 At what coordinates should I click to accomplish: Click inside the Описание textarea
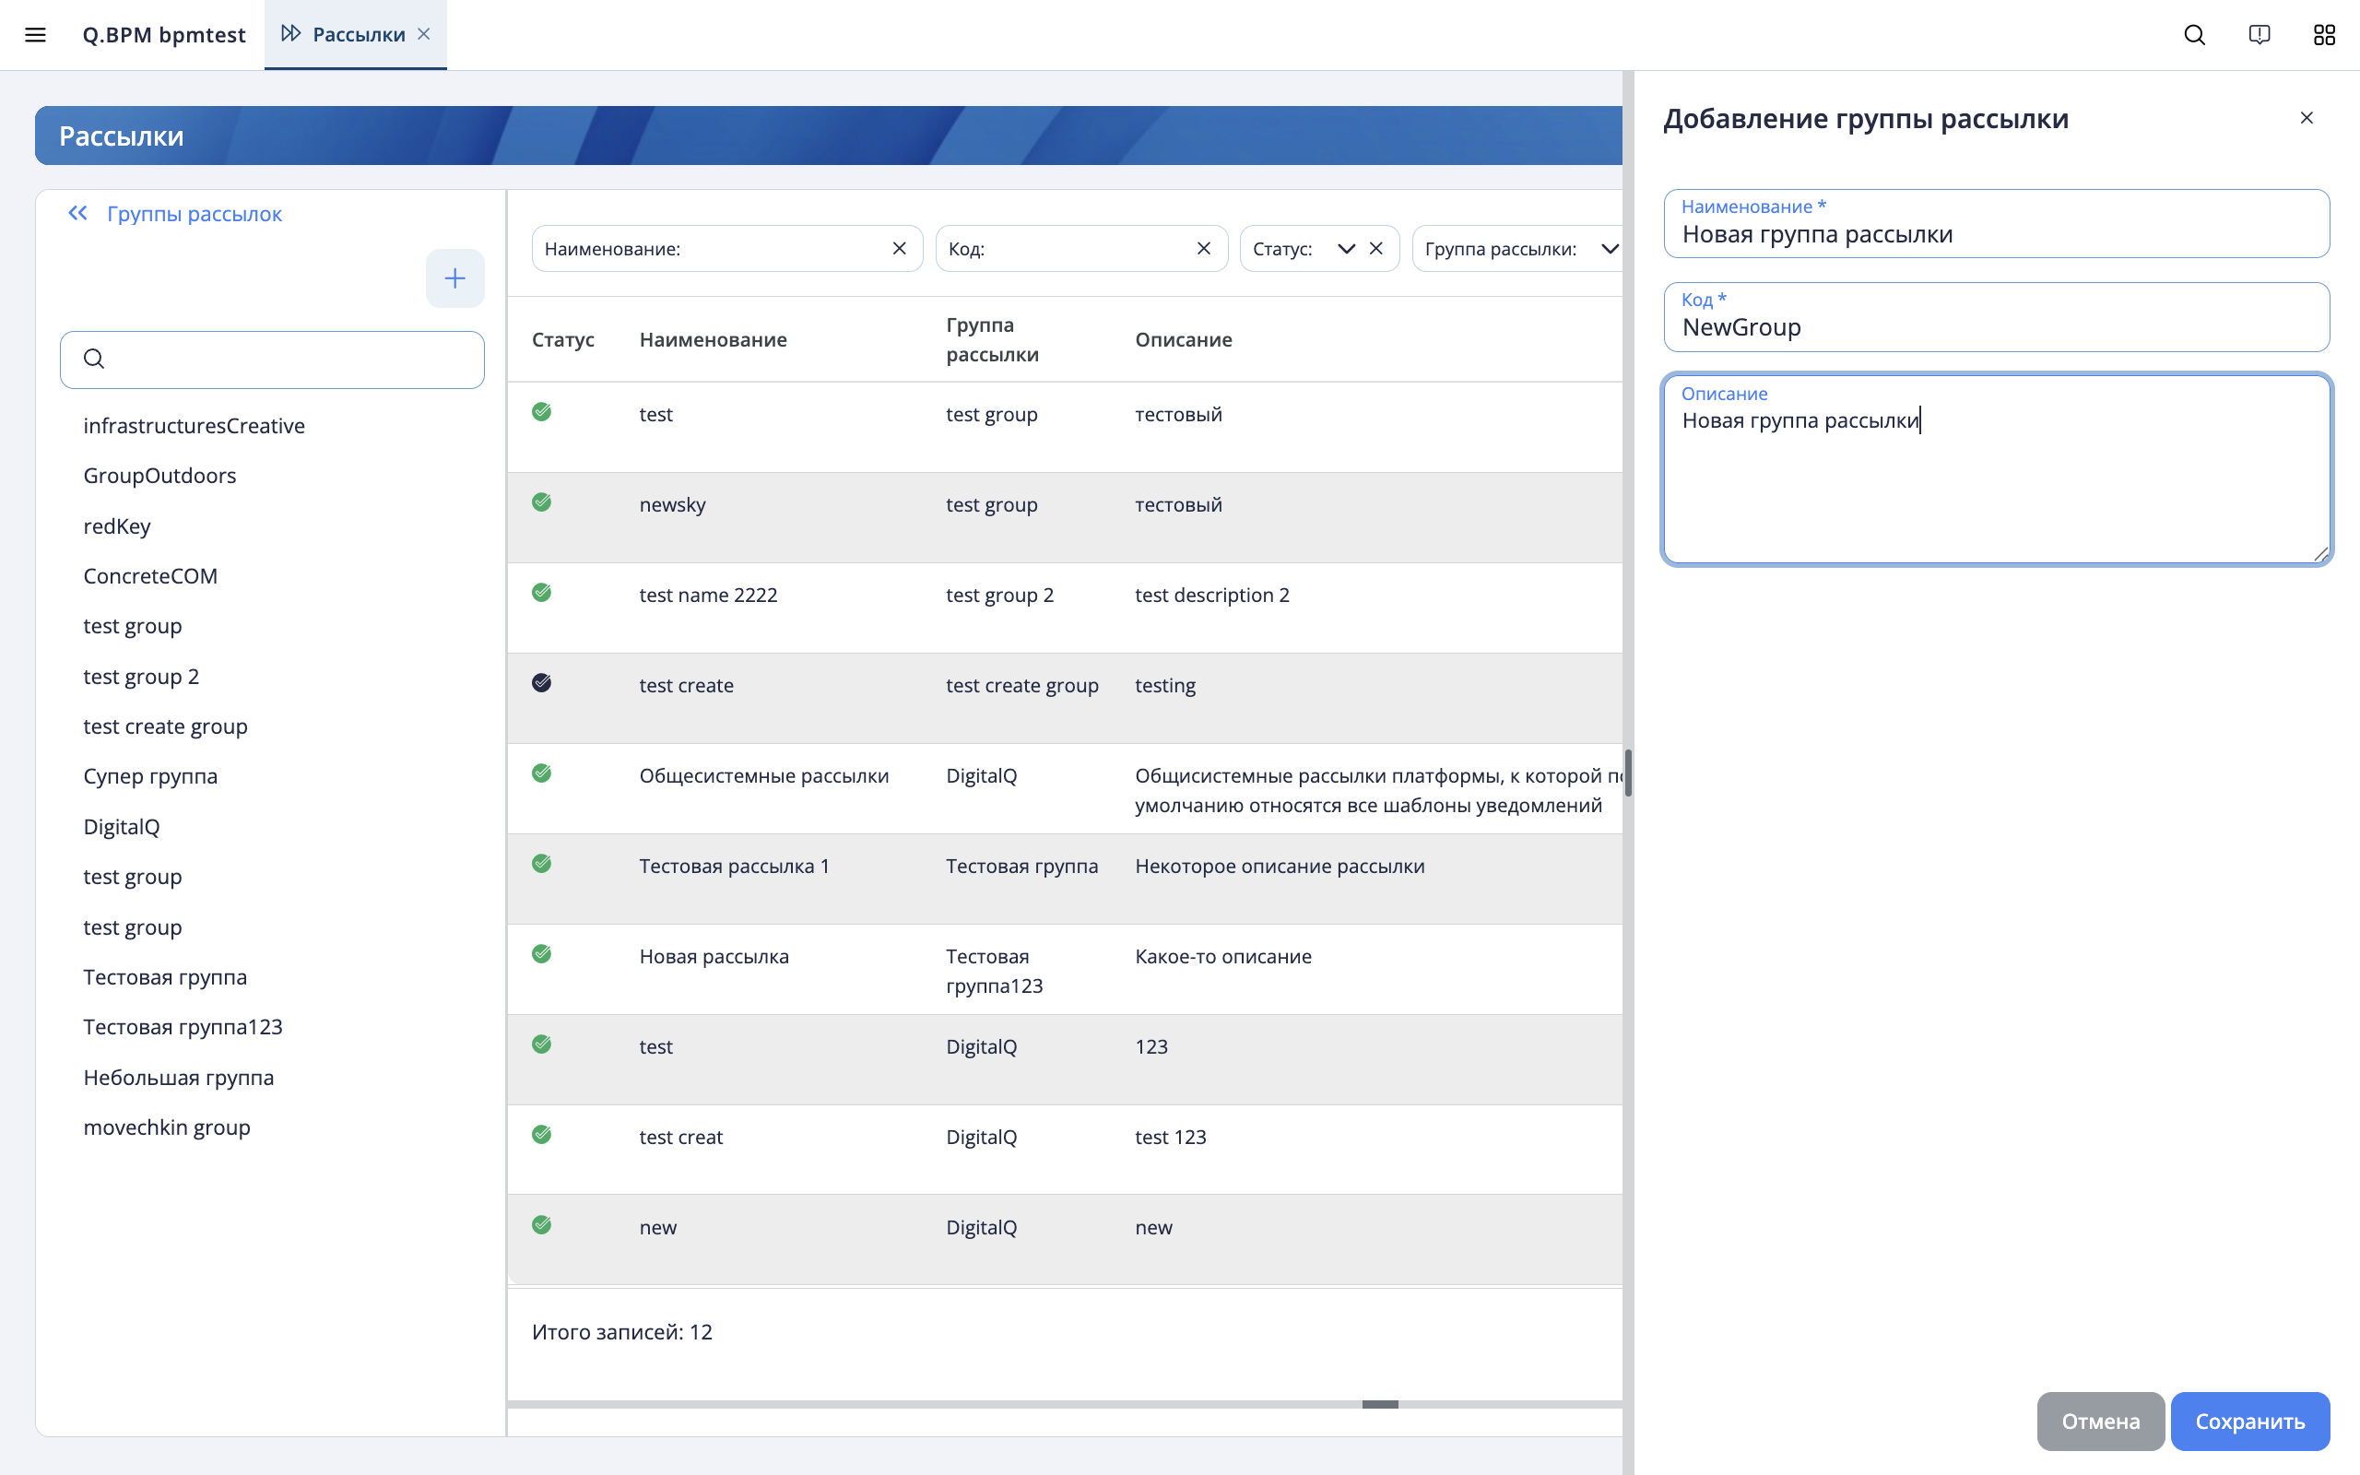tap(1996, 469)
